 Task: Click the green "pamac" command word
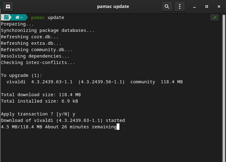tap(38, 17)
